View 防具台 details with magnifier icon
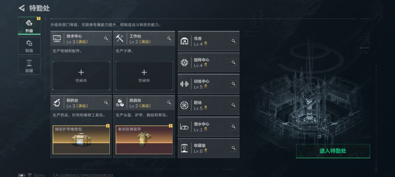The width and height of the screenshot is (395, 177). [x=169, y=103]
